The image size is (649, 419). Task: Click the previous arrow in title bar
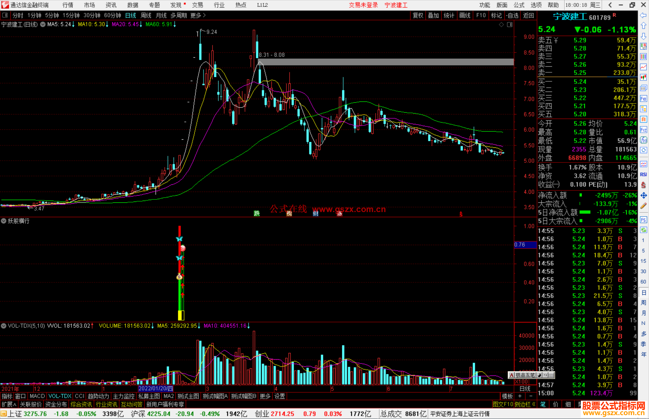[610, 5]
